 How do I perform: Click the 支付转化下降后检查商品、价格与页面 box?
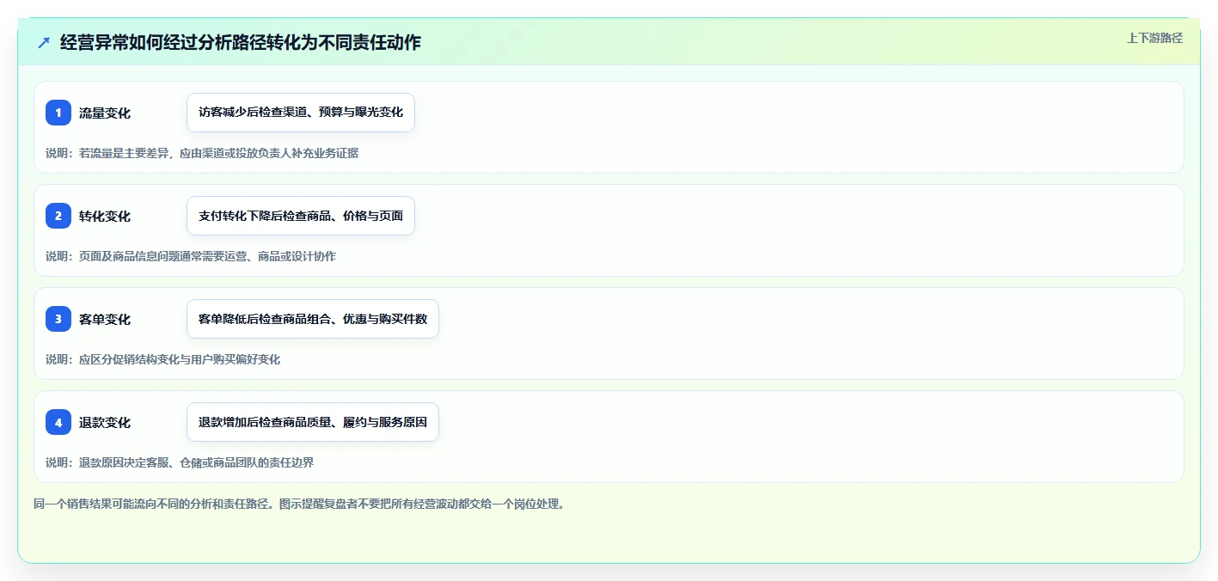coord(301,216)
